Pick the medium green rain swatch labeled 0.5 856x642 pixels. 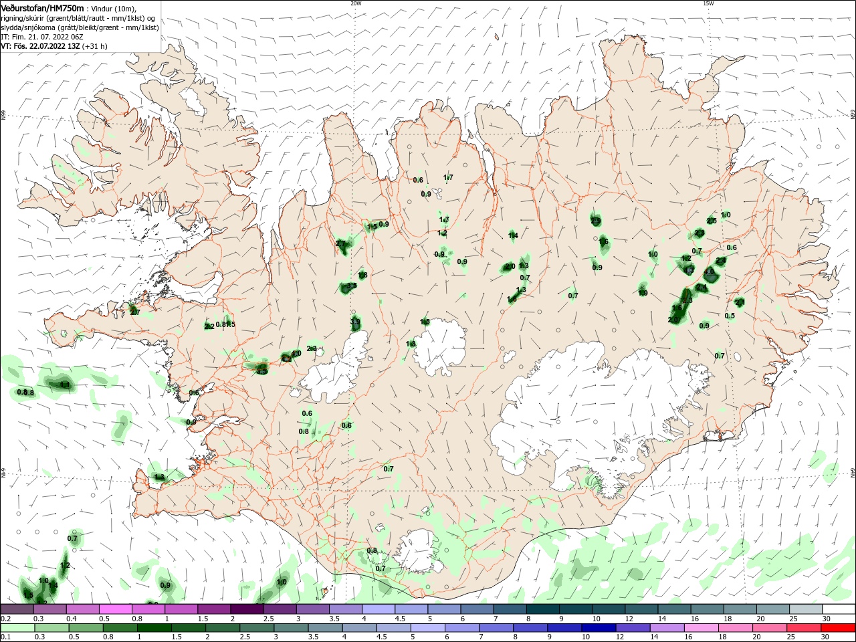[86, 628]
